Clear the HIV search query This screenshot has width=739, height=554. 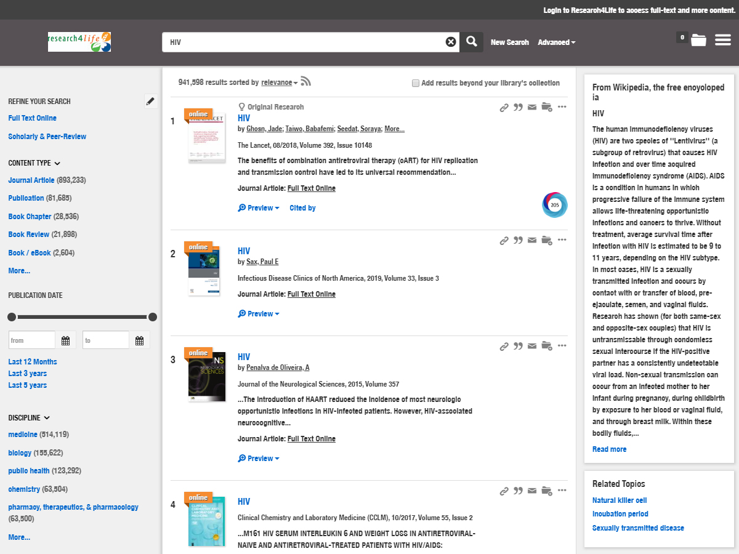[451, 42]
